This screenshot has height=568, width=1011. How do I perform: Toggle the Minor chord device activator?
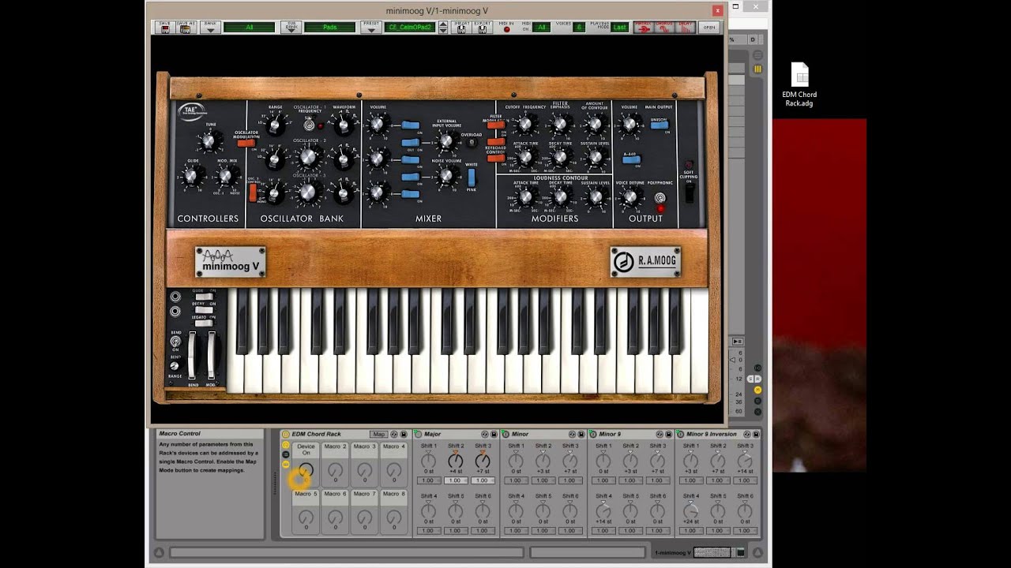coord(506,434)
